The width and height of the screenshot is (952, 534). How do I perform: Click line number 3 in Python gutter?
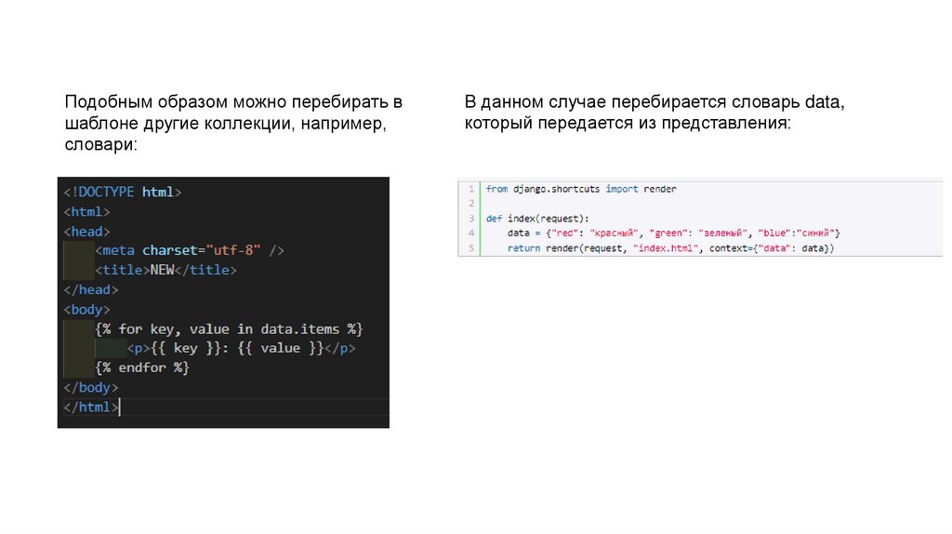pos(471,218)
